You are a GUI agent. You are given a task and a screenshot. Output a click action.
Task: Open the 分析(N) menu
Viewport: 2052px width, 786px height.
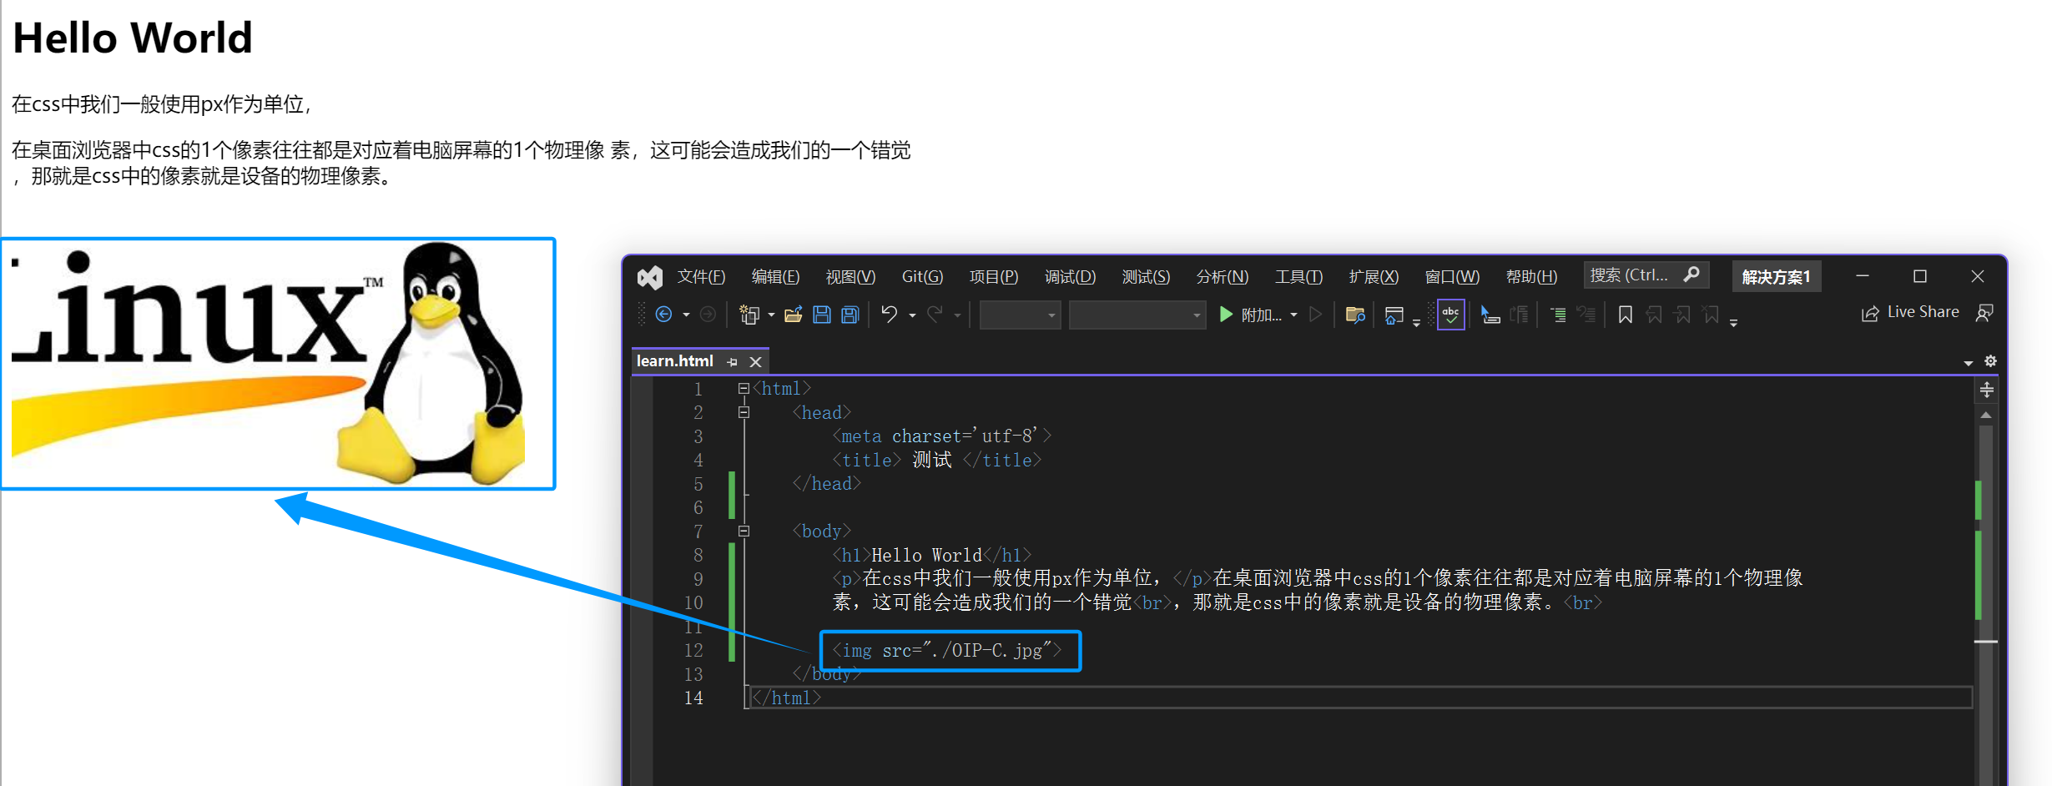tap(1222, 276)
